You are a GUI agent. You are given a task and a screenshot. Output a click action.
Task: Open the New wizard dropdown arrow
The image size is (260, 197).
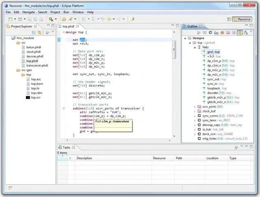tap(15, 19)
